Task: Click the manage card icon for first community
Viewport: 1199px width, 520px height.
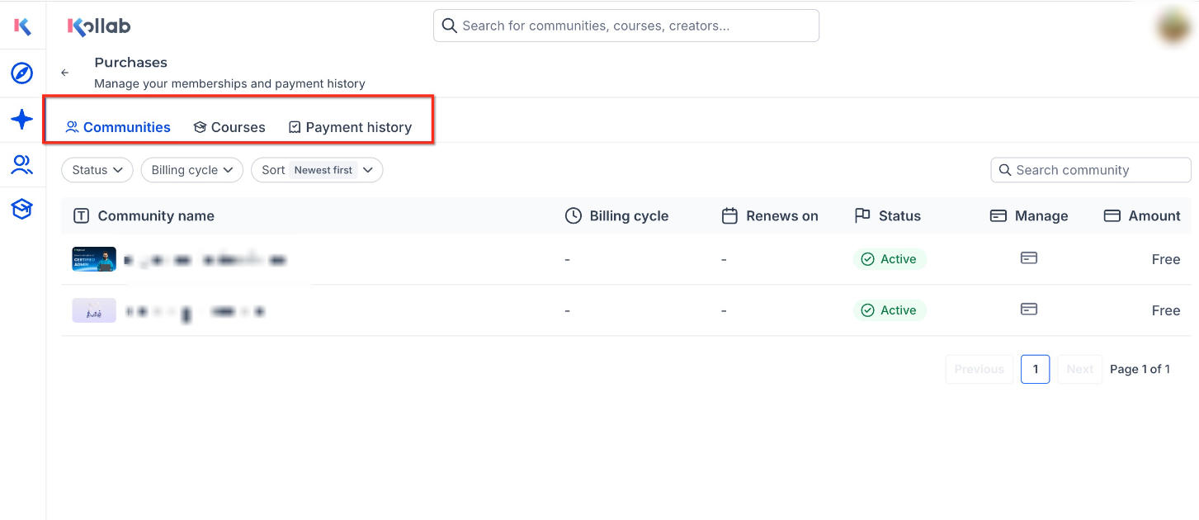Action: pyautogui.click(x=1029, y=258)
